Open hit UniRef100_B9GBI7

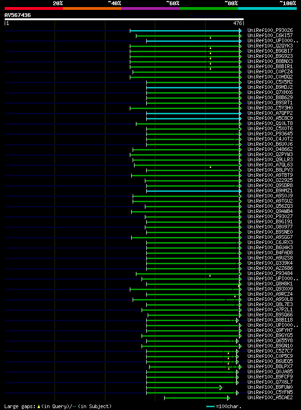pos(270,51)
